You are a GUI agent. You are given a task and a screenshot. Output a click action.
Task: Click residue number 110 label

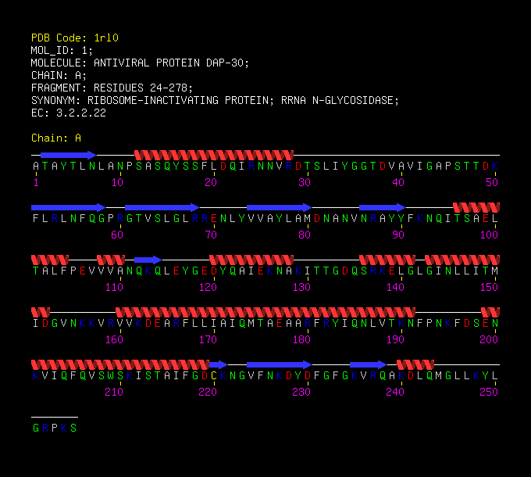pos(115,287)
